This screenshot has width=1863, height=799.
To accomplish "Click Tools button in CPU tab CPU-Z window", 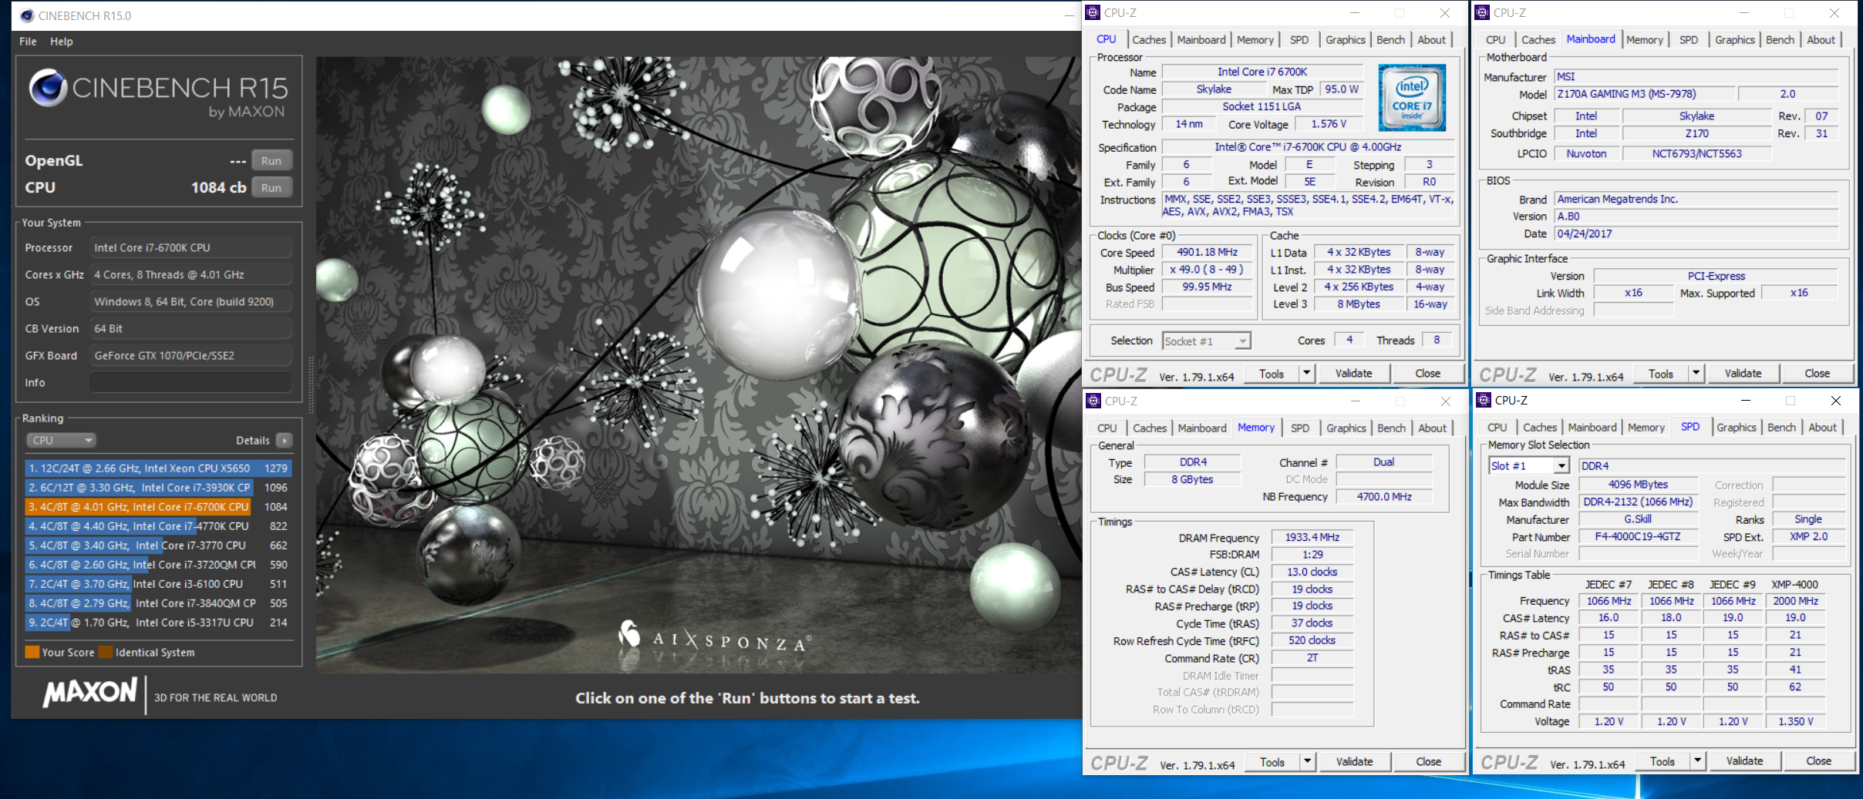I will [x=1272, y=374].
